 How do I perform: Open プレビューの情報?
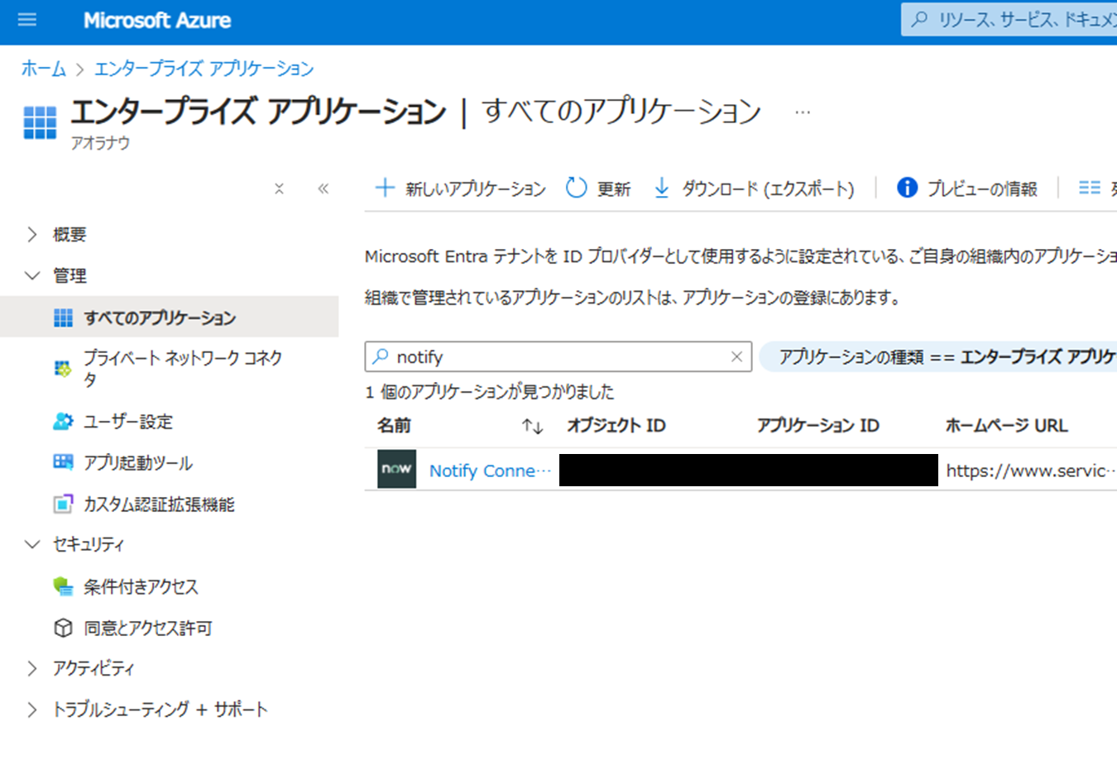pyautogui.click(x=967, y=189)
